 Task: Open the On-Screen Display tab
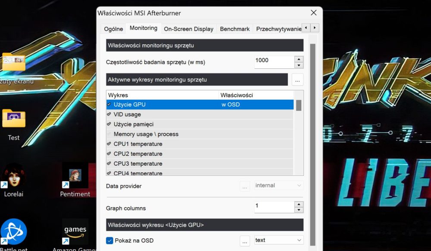pos(189,29)
